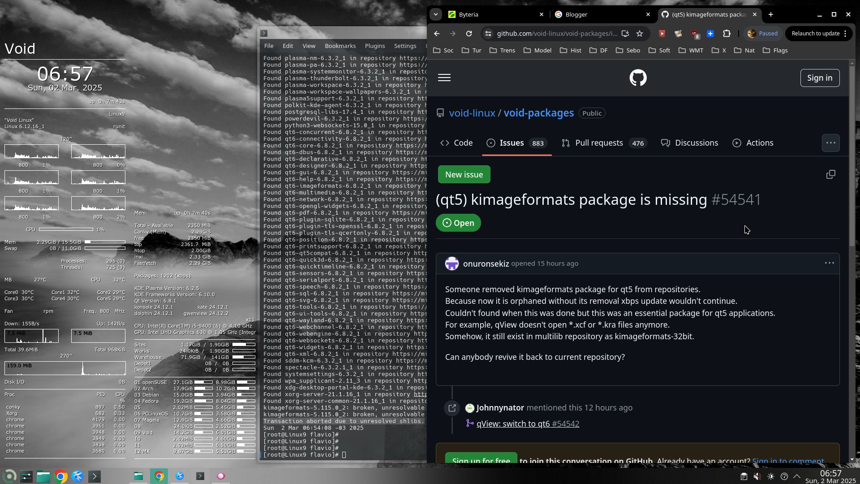Click the Sign in button

[x=820, y=78]
